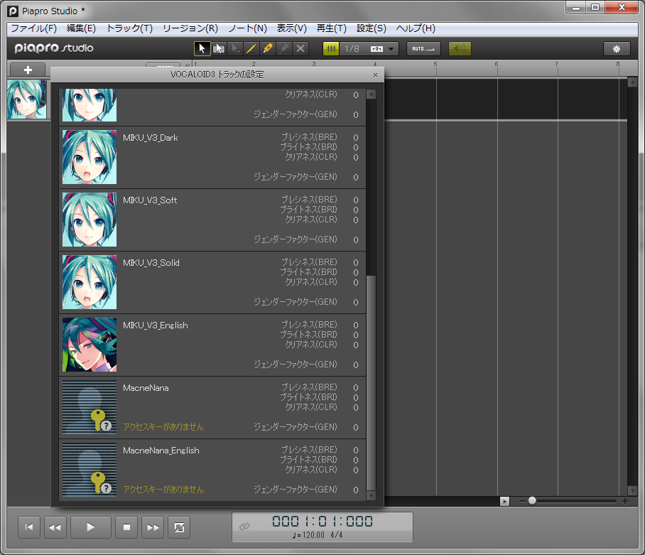Return playback to the start
Viewport: 645px width, 555px height.
pos(29,527)
